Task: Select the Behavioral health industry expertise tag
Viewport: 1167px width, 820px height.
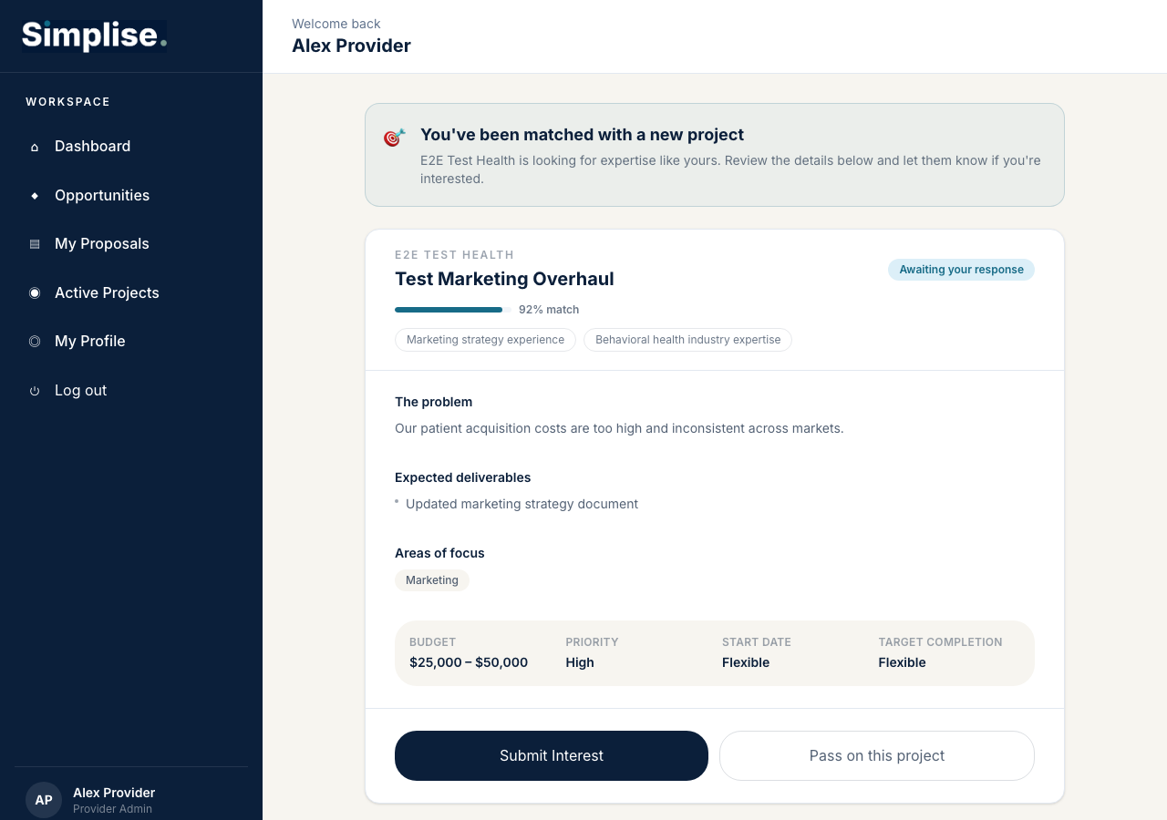Action: pyautogui.click(x=687, y=340)
